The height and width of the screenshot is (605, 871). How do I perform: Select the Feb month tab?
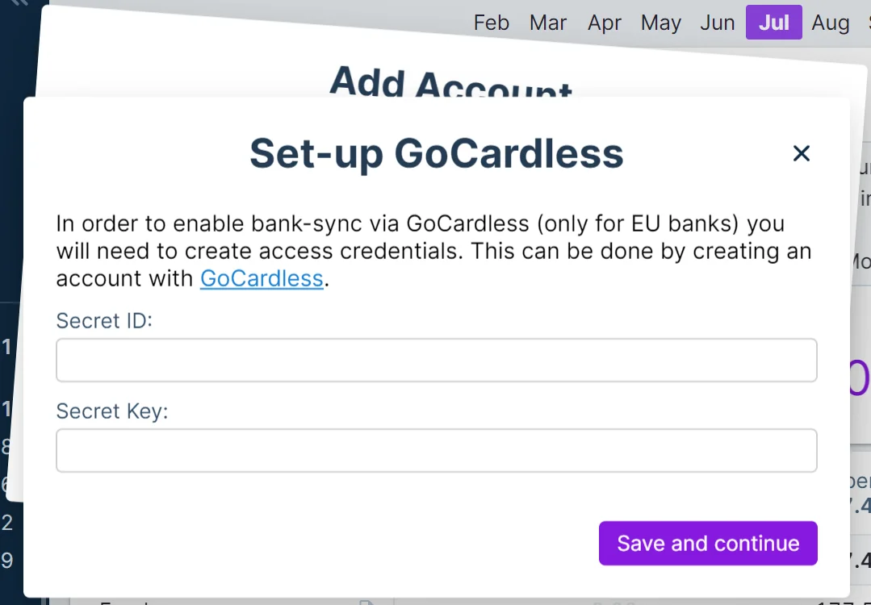click(492, 23)
